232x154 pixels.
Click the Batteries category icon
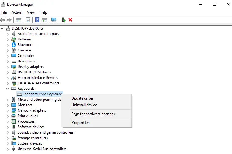pos(14,39)
